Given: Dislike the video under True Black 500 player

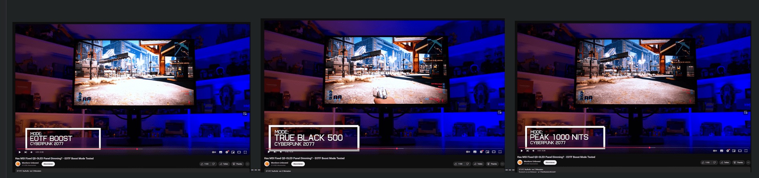Looking at the screenshot, I should pyautogui.click(x=468, y=164).
